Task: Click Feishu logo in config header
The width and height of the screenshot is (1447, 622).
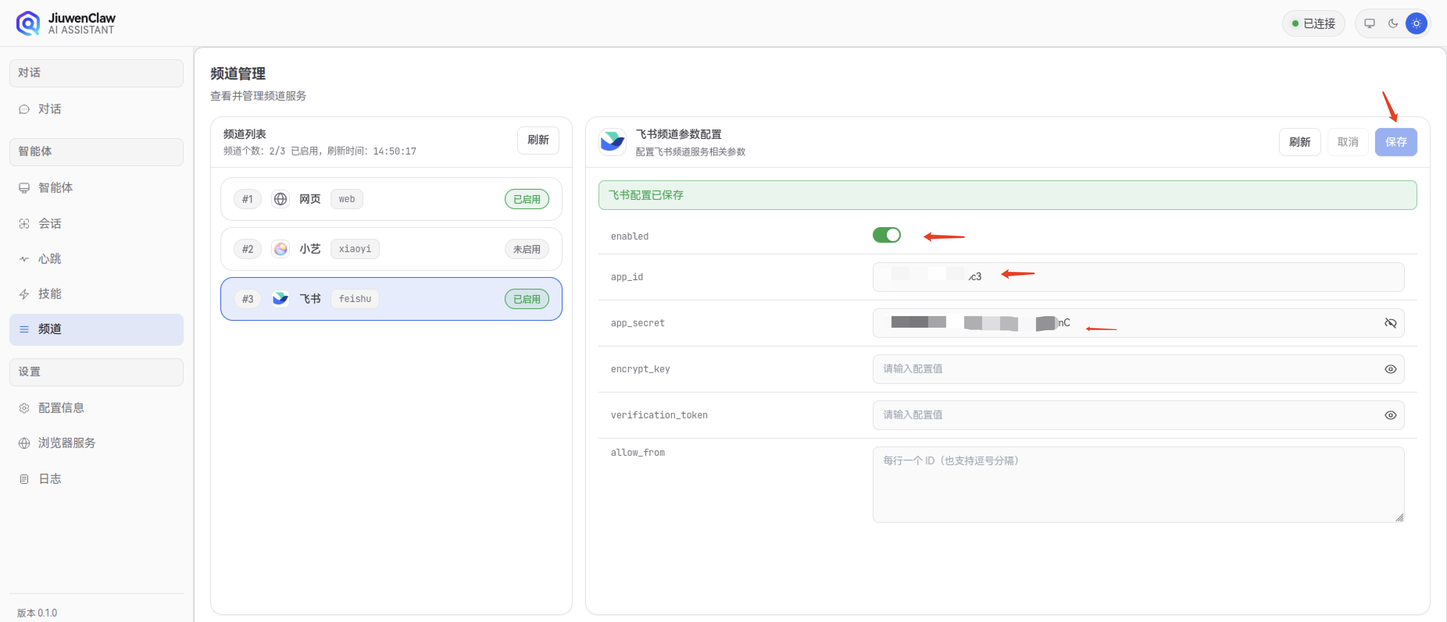Action: click(612, 142)
